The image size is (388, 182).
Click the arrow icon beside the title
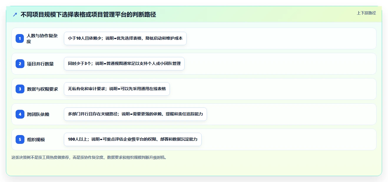click(15, 14)
